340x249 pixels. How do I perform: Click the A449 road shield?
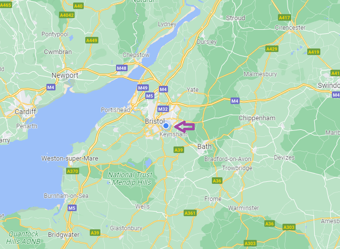[92, 40]
